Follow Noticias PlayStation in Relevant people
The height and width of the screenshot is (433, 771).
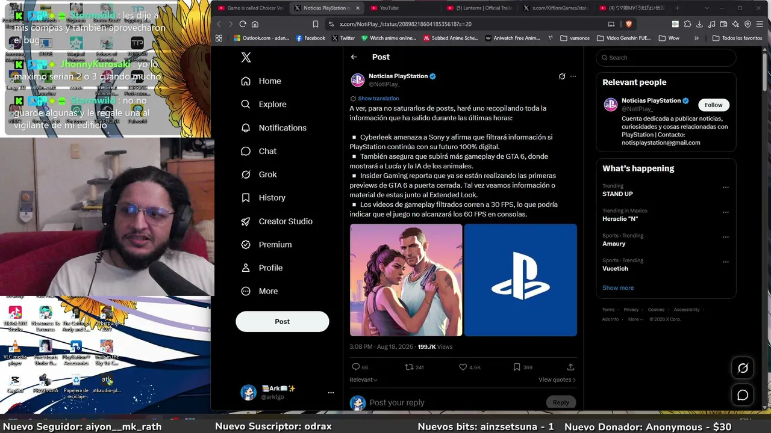[x=714, y=105]
